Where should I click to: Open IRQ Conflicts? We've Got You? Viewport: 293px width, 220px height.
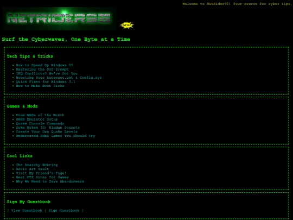pos(47,73)
